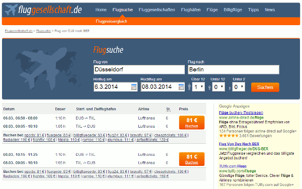
Task: Open the Hinflug date calendar picker icon
Action: 134,87
